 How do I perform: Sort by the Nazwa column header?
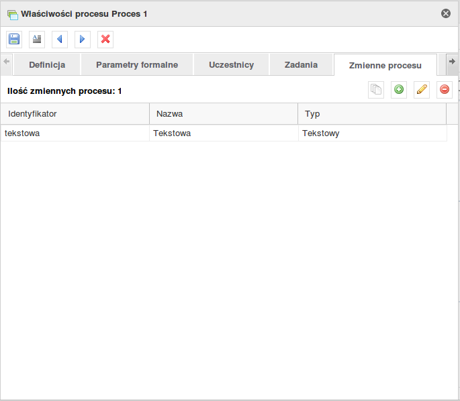click(224, 113)
